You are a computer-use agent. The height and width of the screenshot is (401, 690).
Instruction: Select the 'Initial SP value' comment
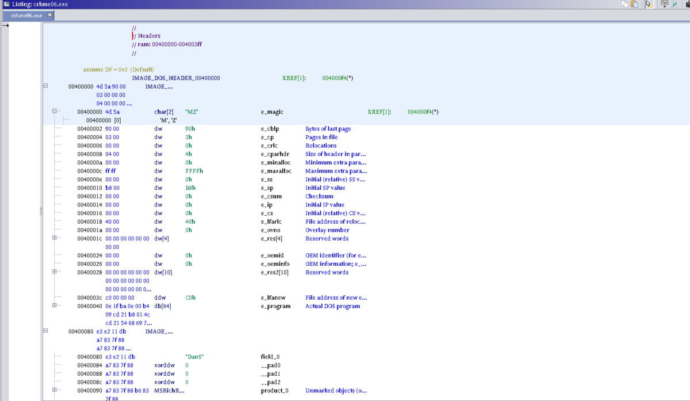point(325,188)
